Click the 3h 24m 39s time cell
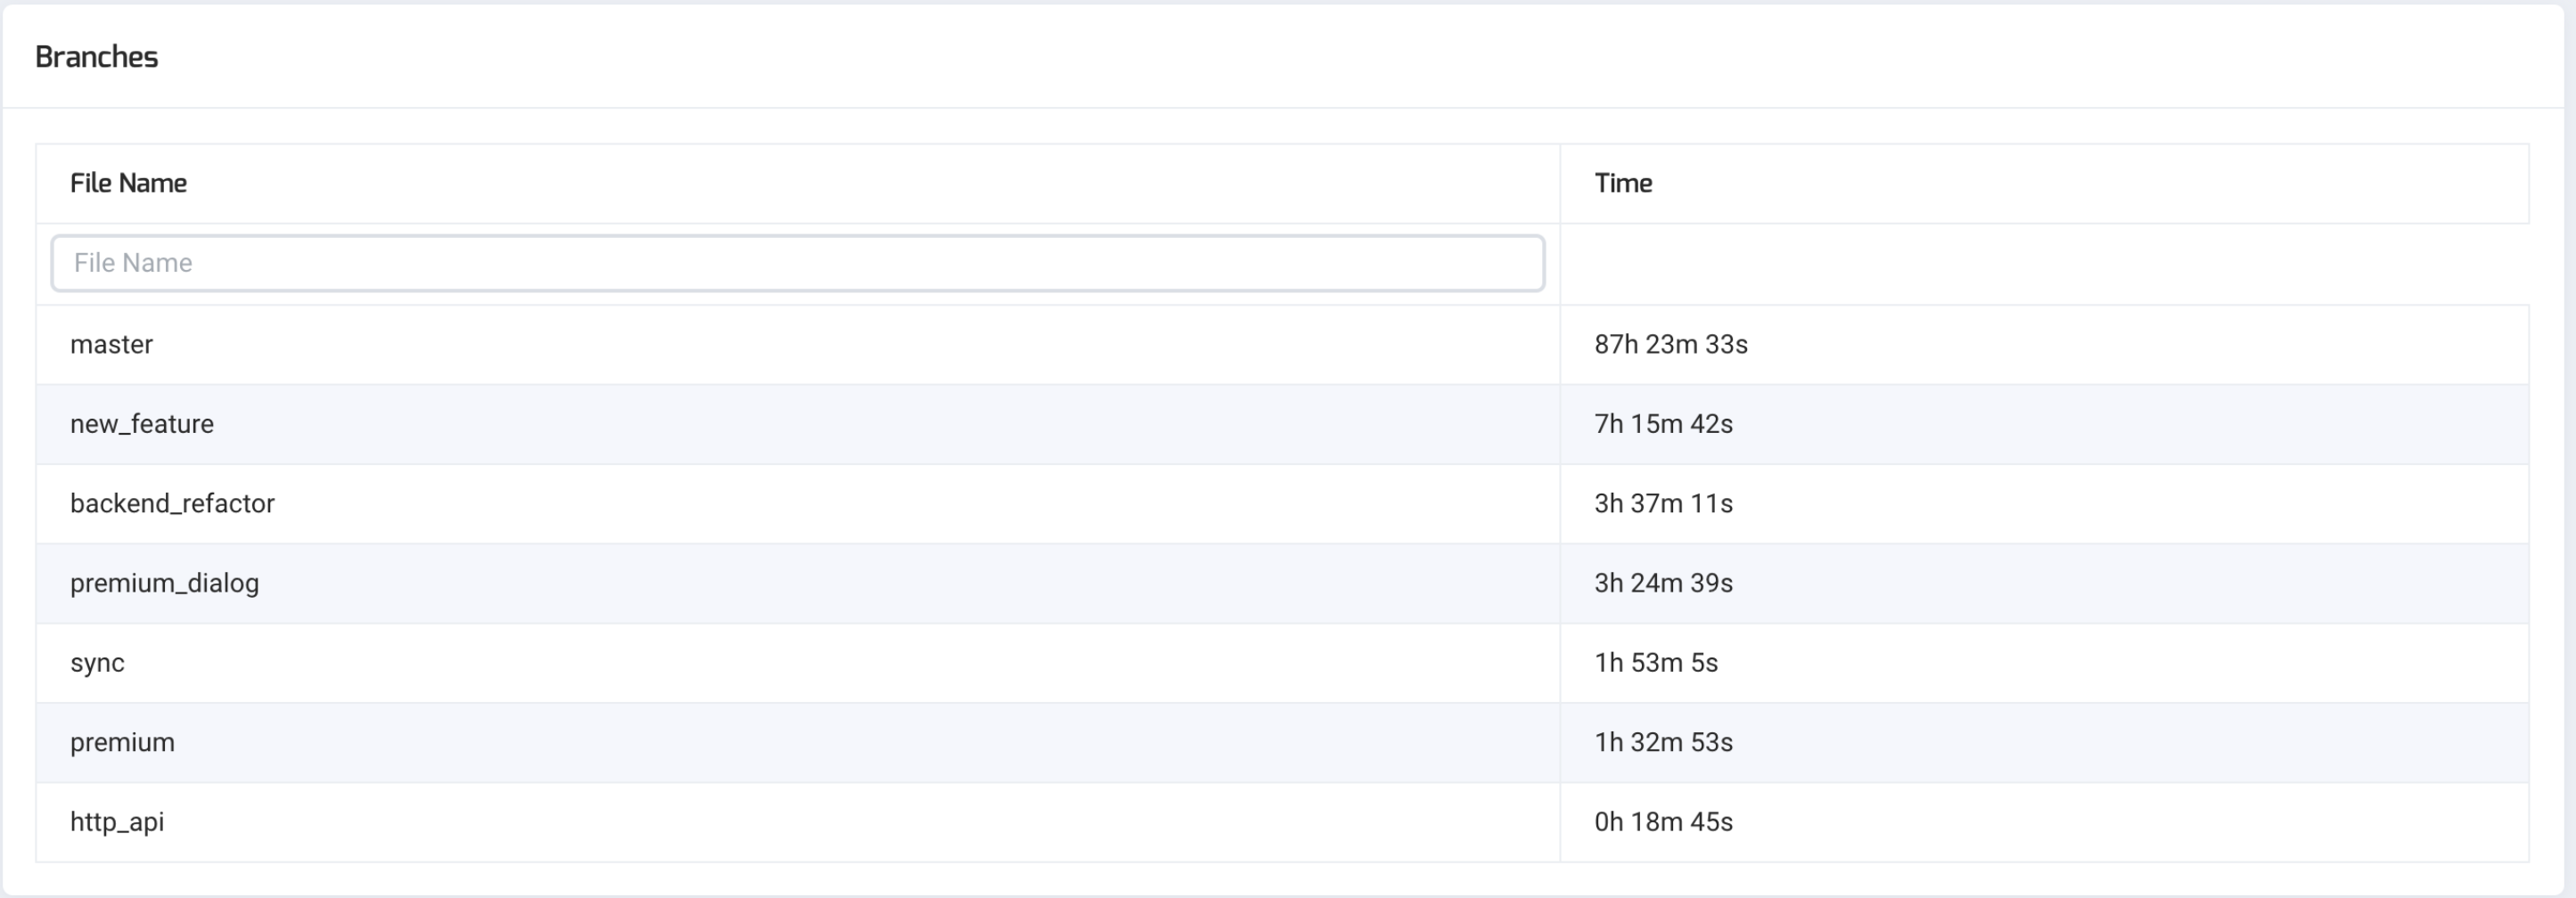The height and width of the screenshot is (898, 2576). [1663, 583]
